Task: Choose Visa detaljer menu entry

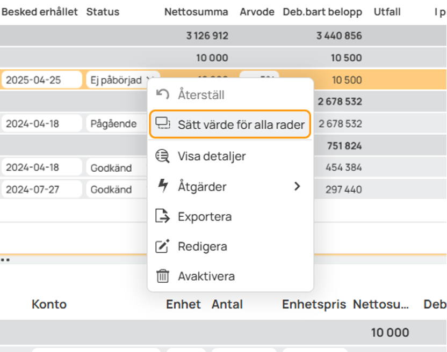Action: tap(212, 156)
